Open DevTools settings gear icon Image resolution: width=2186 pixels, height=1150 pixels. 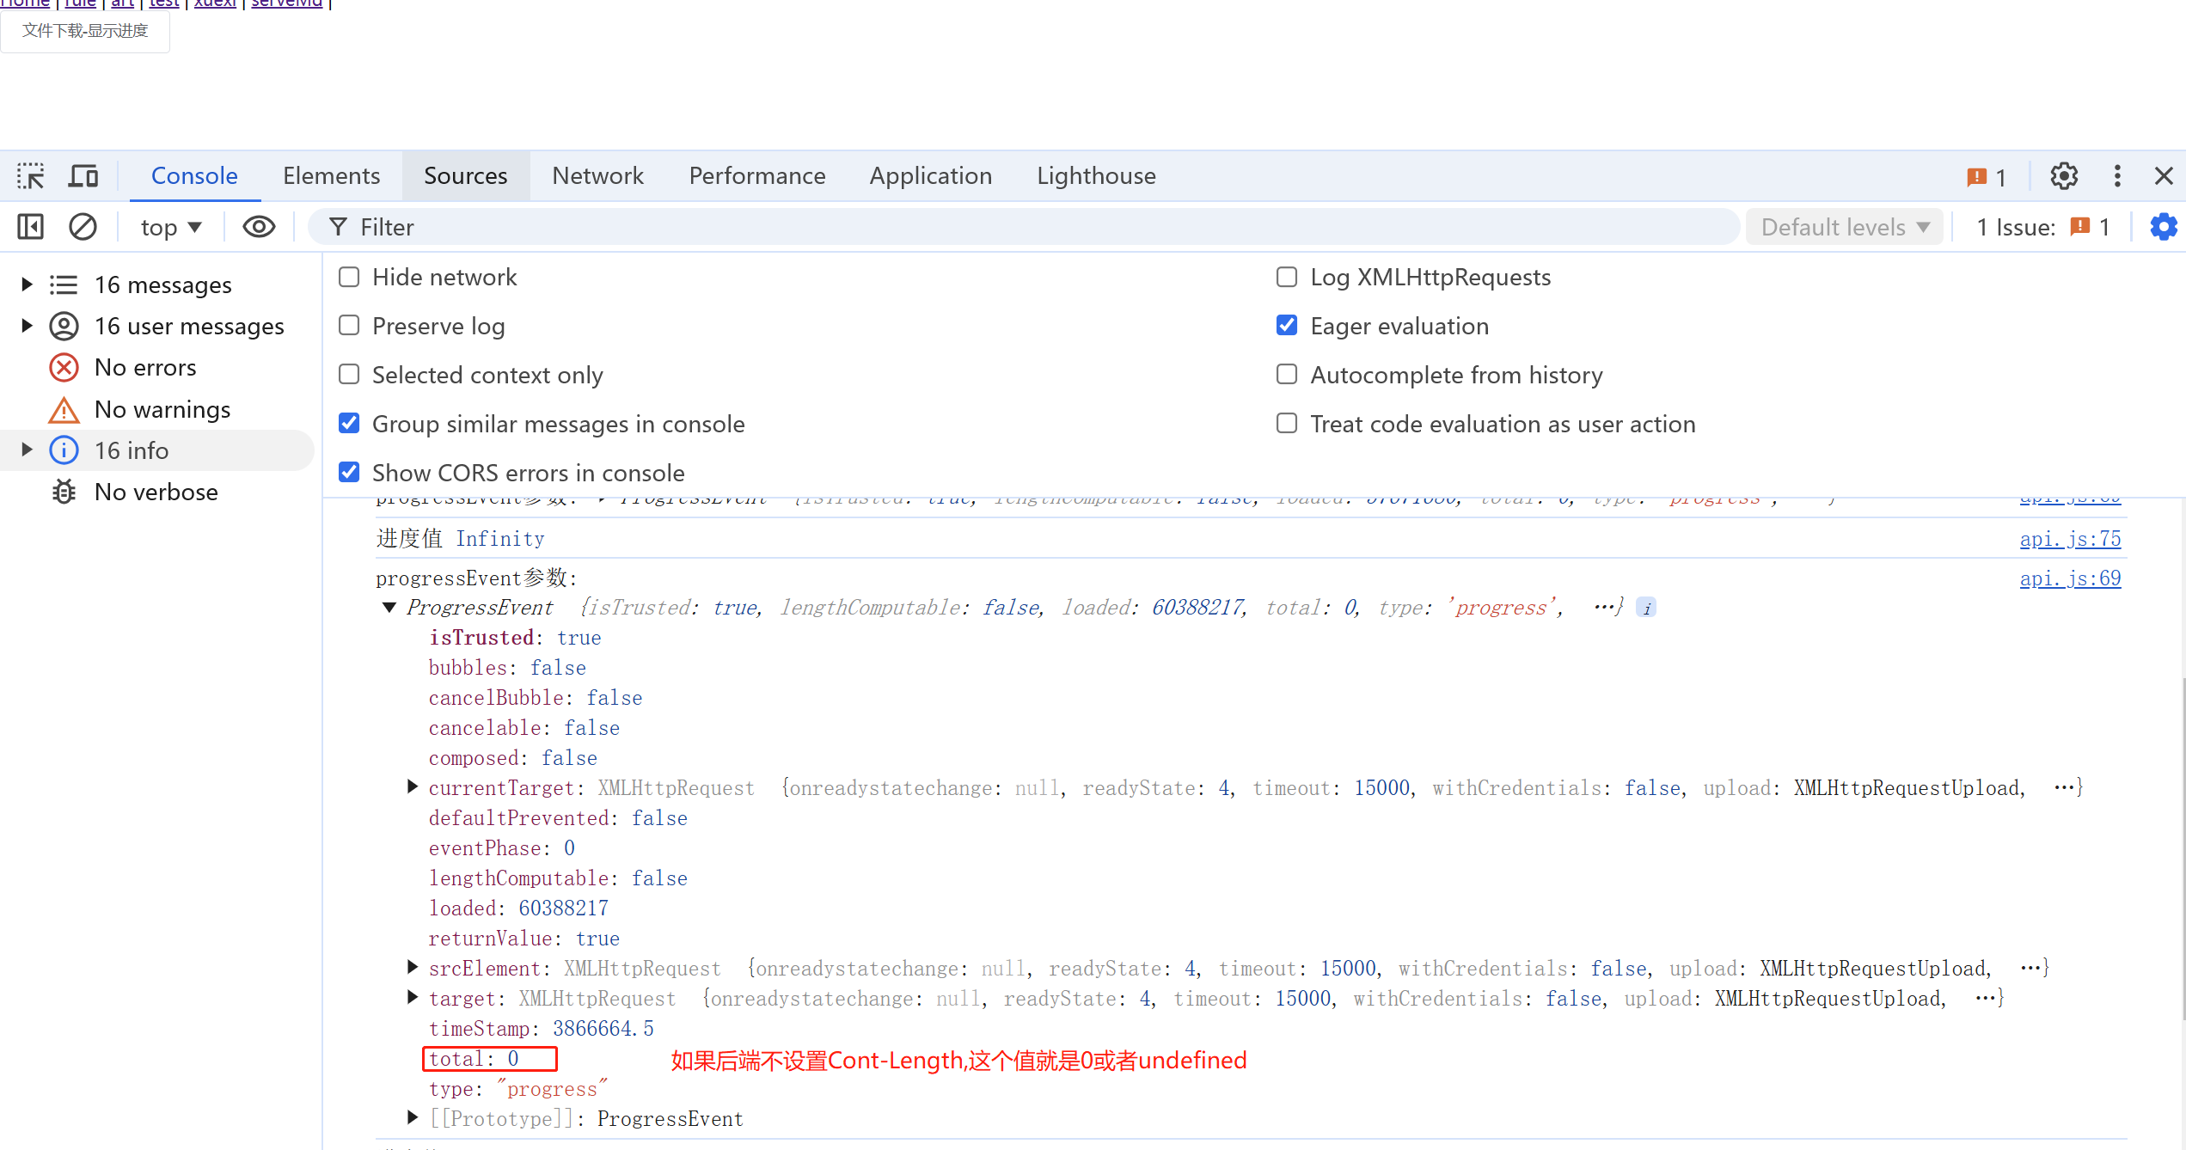coord(2064,176)
